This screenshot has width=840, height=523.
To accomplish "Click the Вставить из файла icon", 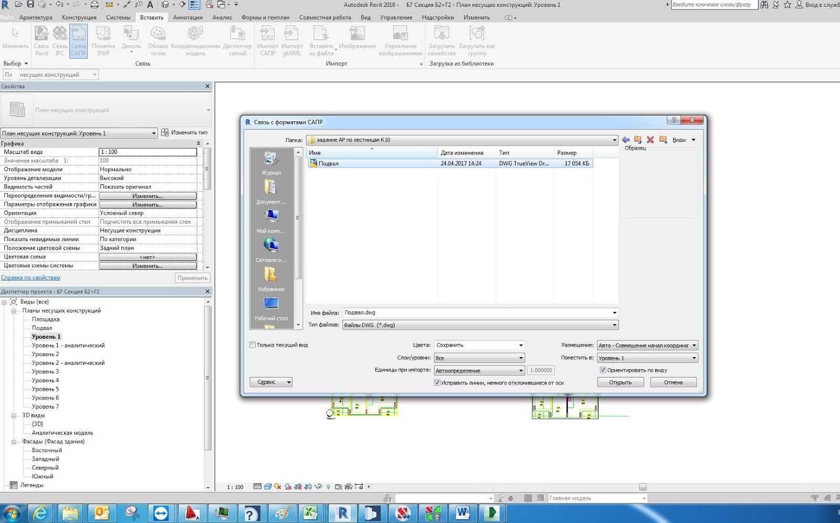I will (x=321, y=40).
